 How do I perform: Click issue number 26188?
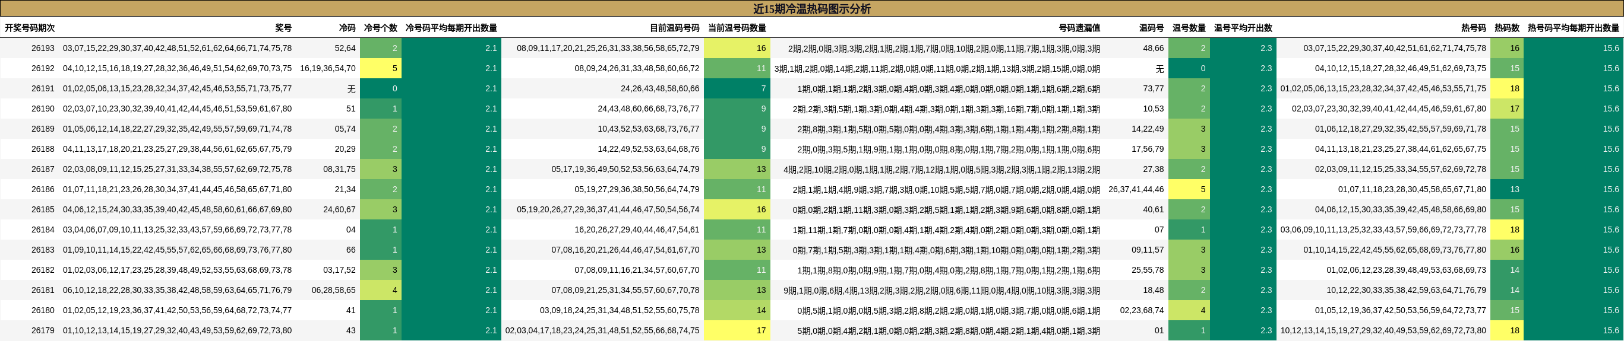tap(43, 149)
